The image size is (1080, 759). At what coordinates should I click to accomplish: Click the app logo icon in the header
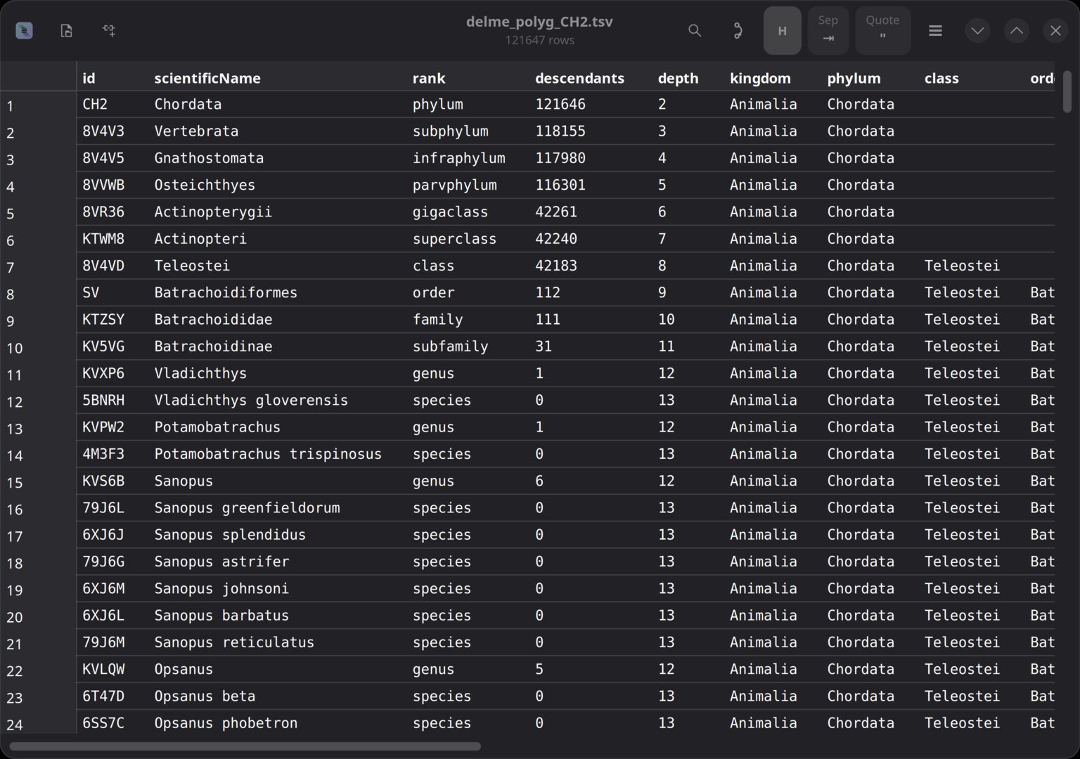tap(24, 30)
